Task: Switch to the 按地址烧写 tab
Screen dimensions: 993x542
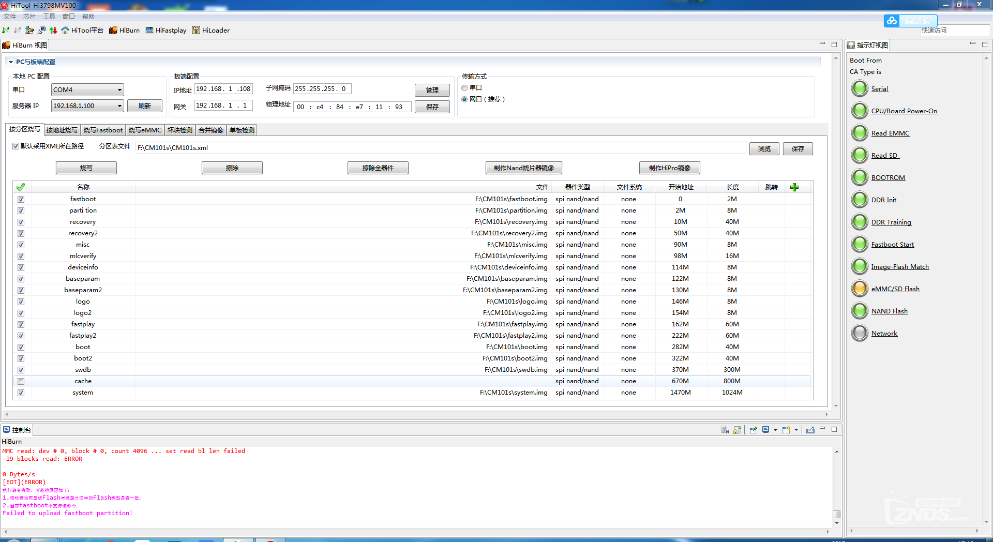Action: tap(62, 130)
